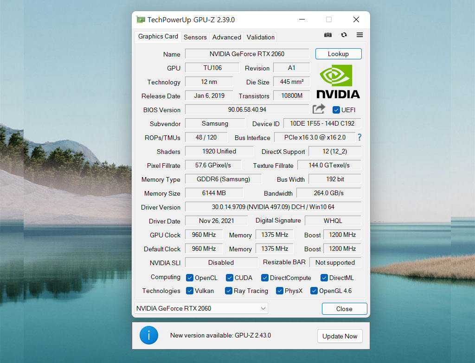Toggle the OpenCL checkbox
Viewport: 475px width, 363px height.
[x=190, y=278]
